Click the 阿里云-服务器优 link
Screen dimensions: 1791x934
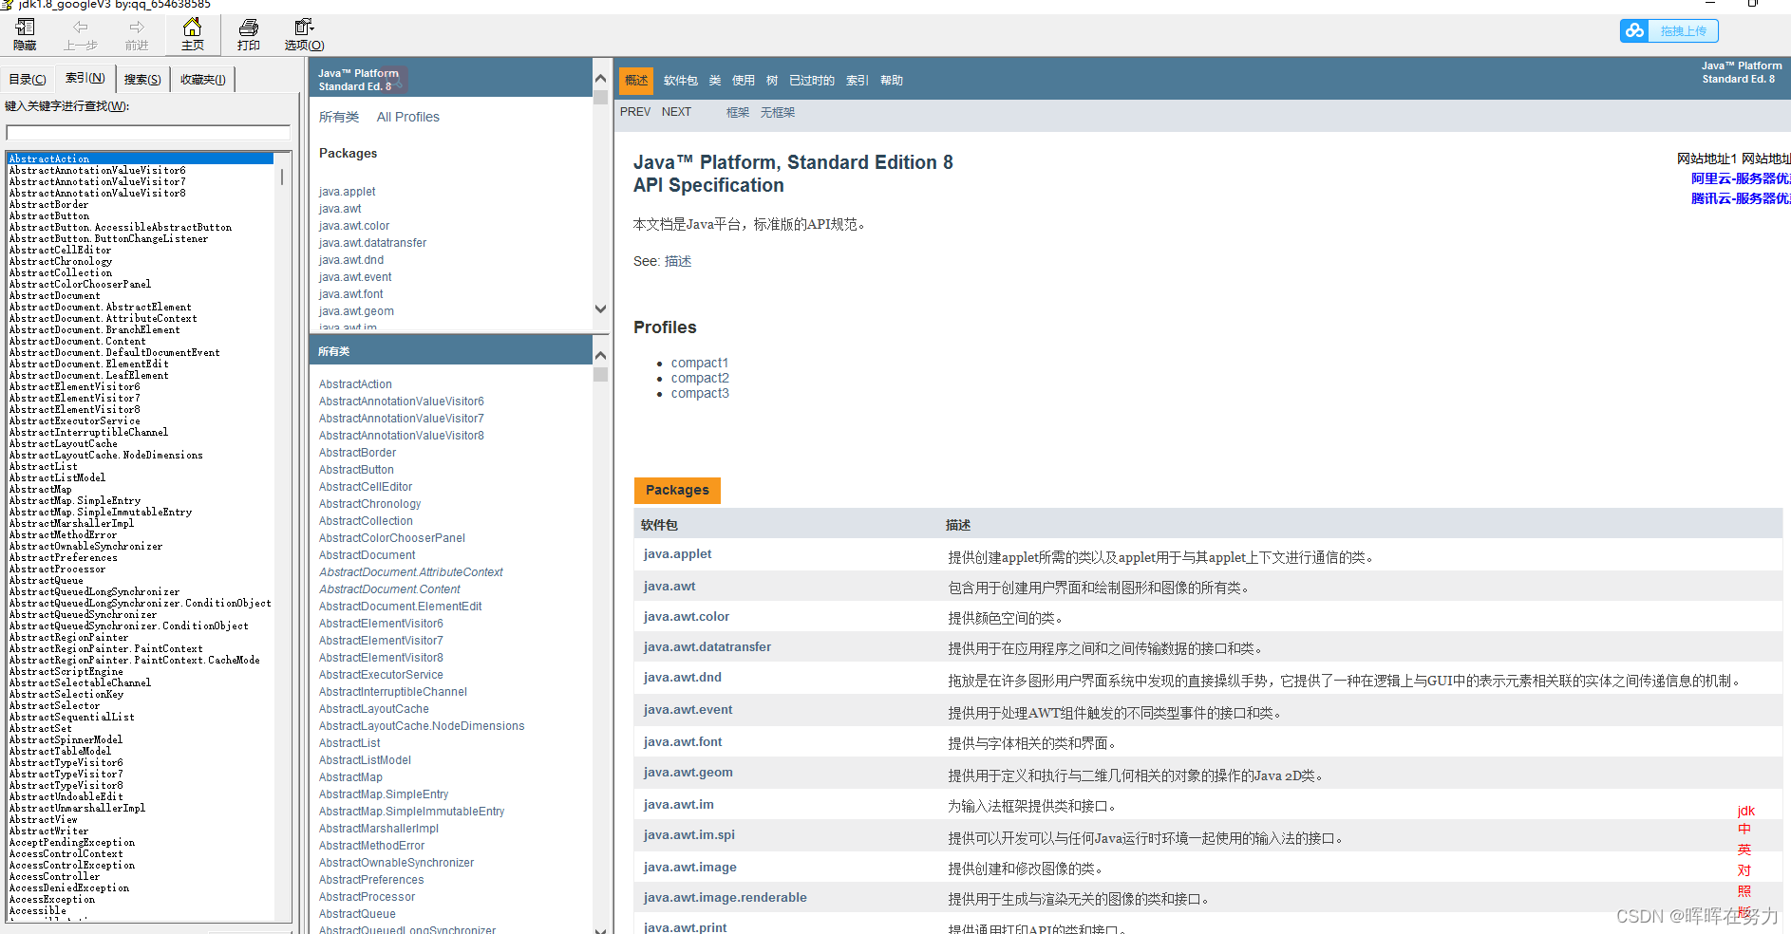tap(1739, 178)
